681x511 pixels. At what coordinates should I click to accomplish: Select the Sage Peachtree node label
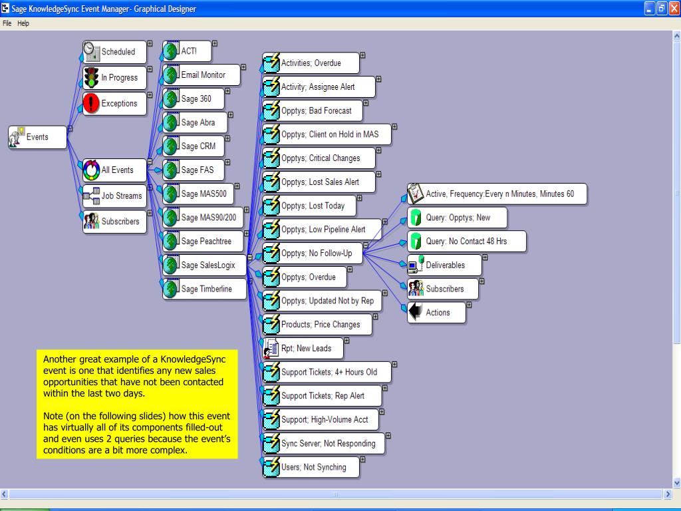click(206, 241)
